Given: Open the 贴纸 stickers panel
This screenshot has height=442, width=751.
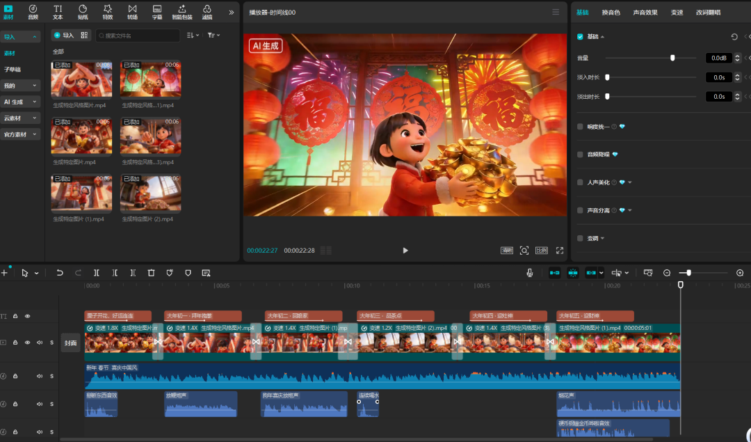Looking at the screenshot, I should tap(83, 11).
